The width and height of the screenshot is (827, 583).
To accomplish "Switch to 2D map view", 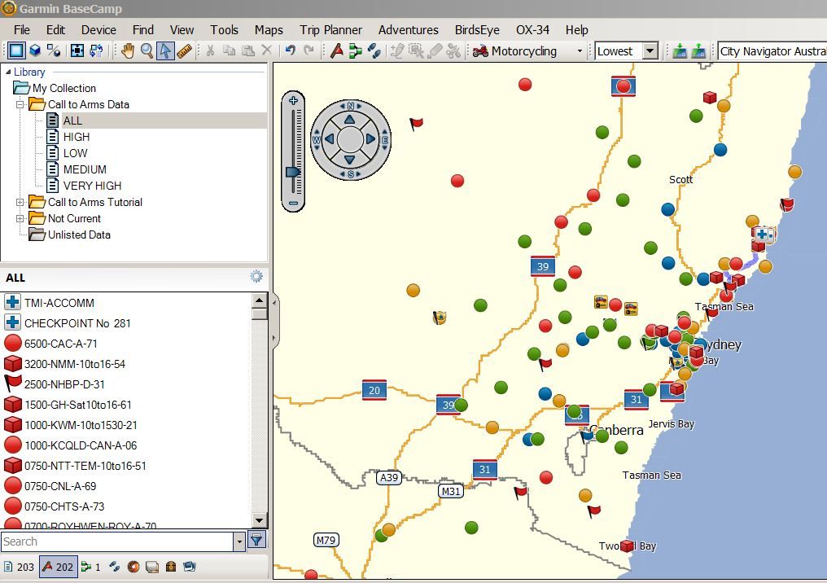I will [15, 50].
